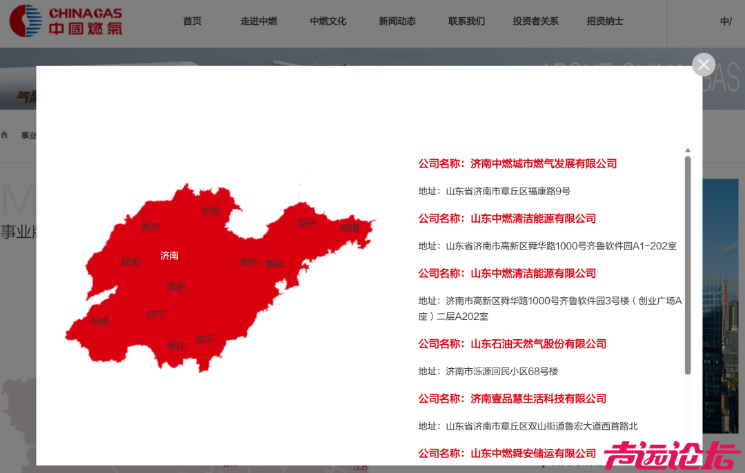Open the 首页 menu item
This screenshot has width=745, height=473.
[x=192, y=21]
